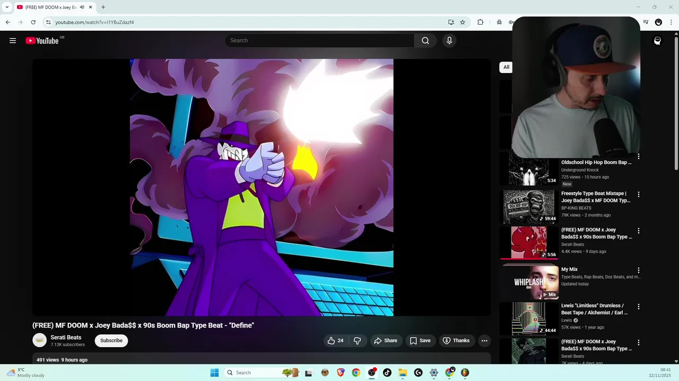Save the video to a playlist
The width and height of the screenshot is (679, 381).
[420, 341]
